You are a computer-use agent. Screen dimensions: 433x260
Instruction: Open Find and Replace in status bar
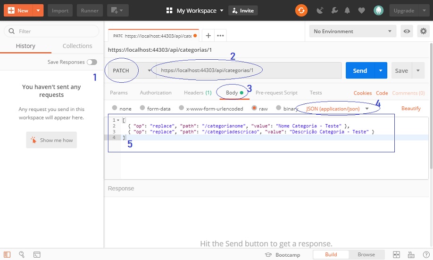pos(22,254)
